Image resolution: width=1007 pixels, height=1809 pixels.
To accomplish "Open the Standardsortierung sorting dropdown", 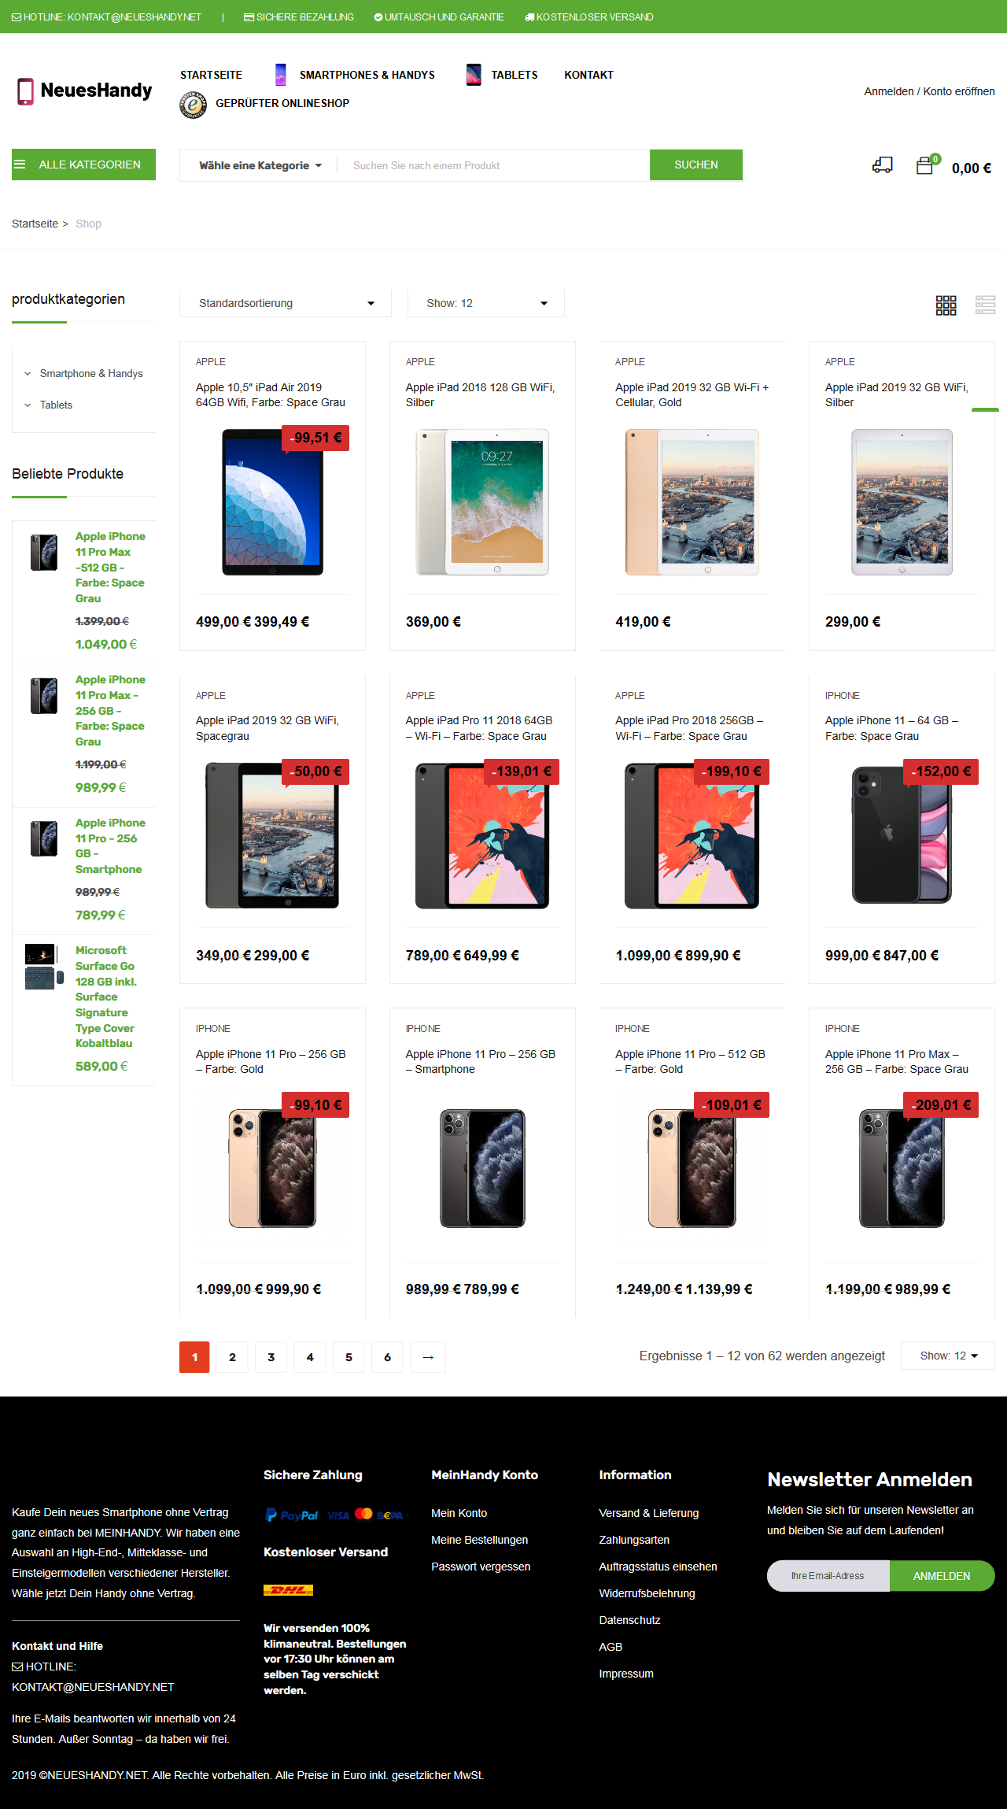I will click(x=286, y=303).
